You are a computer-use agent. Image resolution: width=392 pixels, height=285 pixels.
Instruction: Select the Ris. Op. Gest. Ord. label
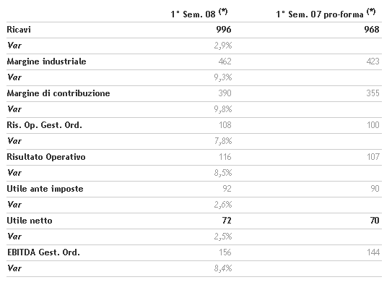point(44,125)
